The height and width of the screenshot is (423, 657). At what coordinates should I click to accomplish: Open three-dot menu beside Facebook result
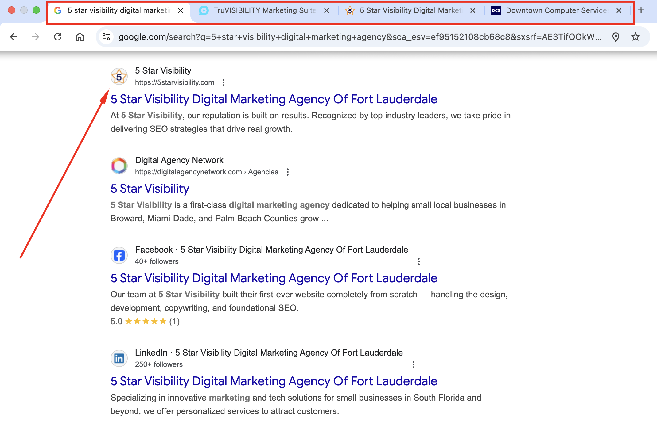coord(419,261)
